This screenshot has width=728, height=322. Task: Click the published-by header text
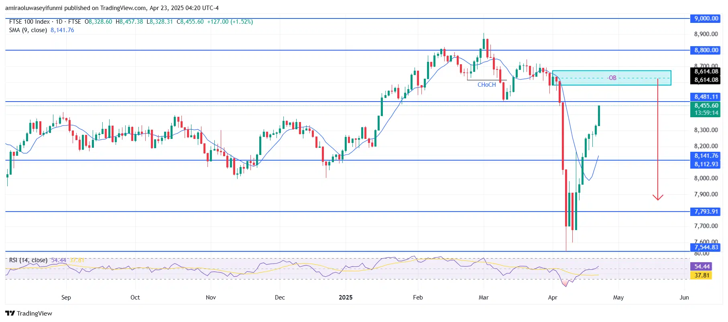pyautogui.click(x=112, y=8)
